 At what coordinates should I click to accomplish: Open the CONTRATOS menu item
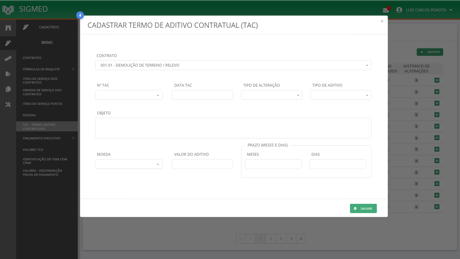pos(32,58)
